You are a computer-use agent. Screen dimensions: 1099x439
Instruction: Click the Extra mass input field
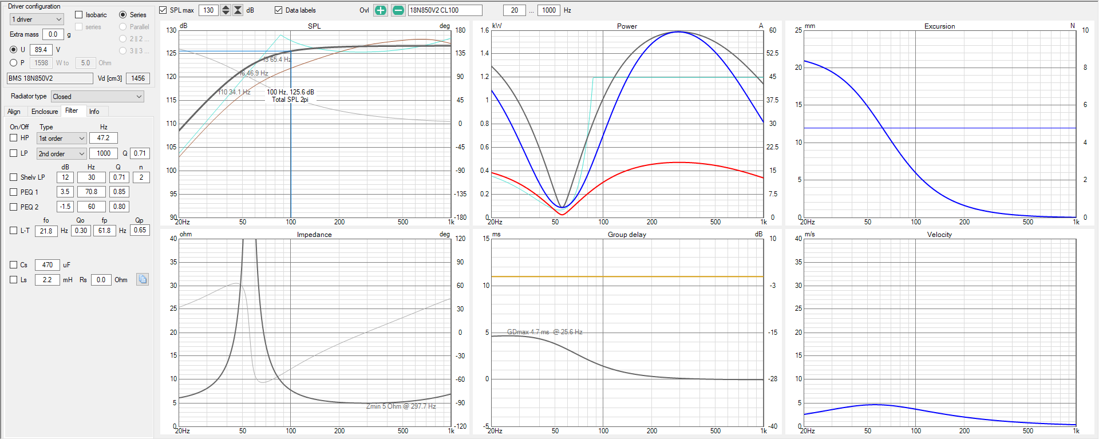click(x=53, y=34)
